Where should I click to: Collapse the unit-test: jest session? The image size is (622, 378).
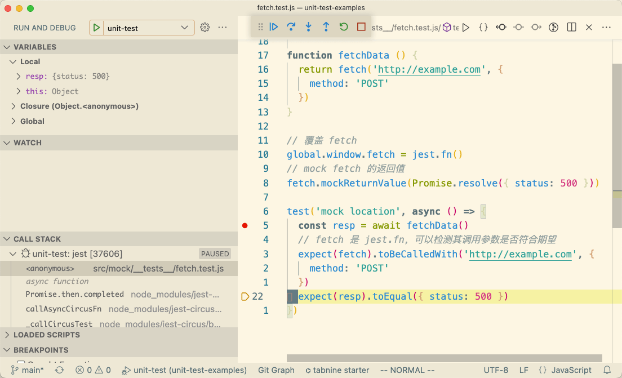[x=119, y=254]
